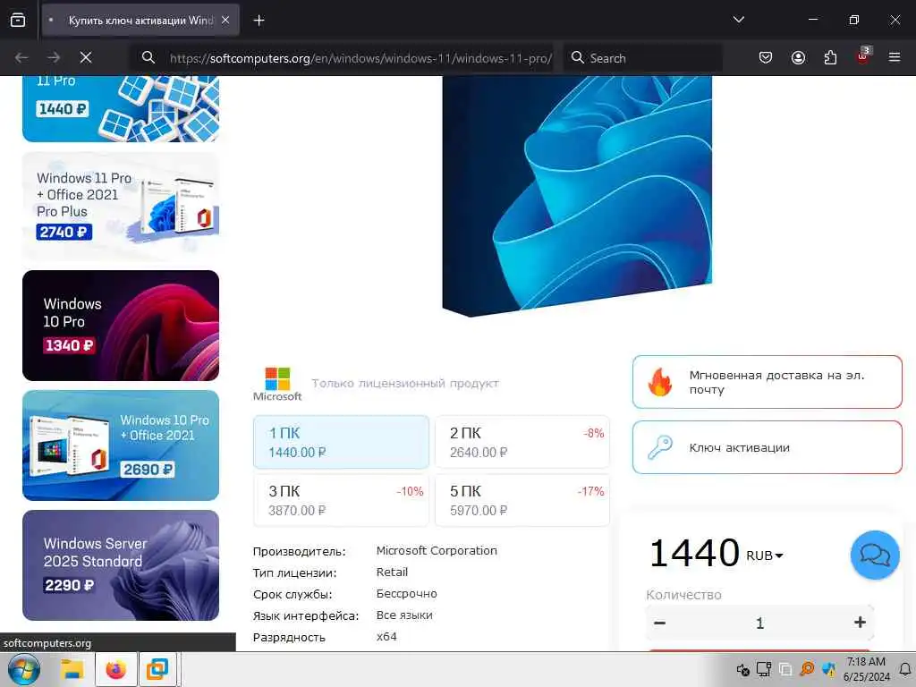Screen dimensions: 916x687
Task: Save page to Pocket icon
Action: tap(766, 57)
